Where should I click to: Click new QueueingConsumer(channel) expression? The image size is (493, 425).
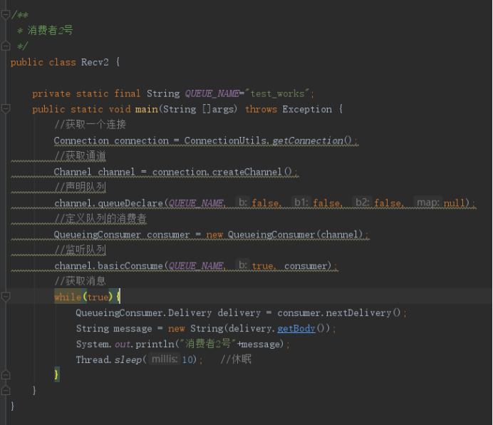tap(284, 235)
